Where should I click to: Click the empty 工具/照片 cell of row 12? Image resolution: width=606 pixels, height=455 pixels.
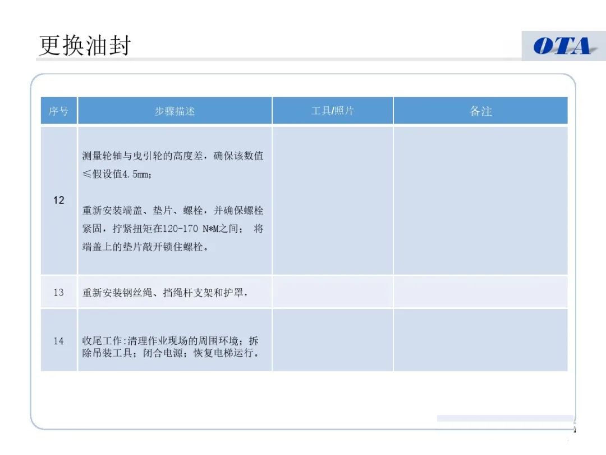tap(332, 200)
